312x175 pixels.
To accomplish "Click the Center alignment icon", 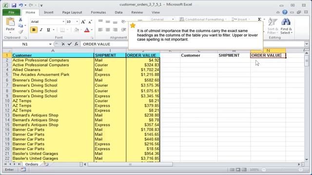I will point(108,30).
